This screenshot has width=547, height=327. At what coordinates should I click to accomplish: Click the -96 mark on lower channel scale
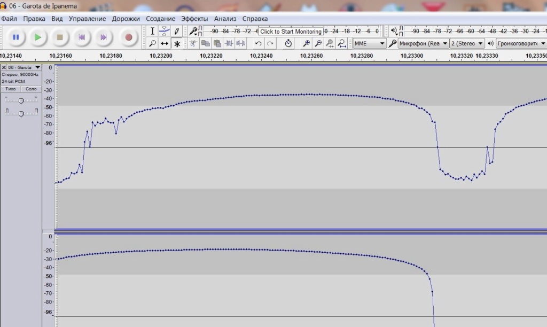[49, 312]
